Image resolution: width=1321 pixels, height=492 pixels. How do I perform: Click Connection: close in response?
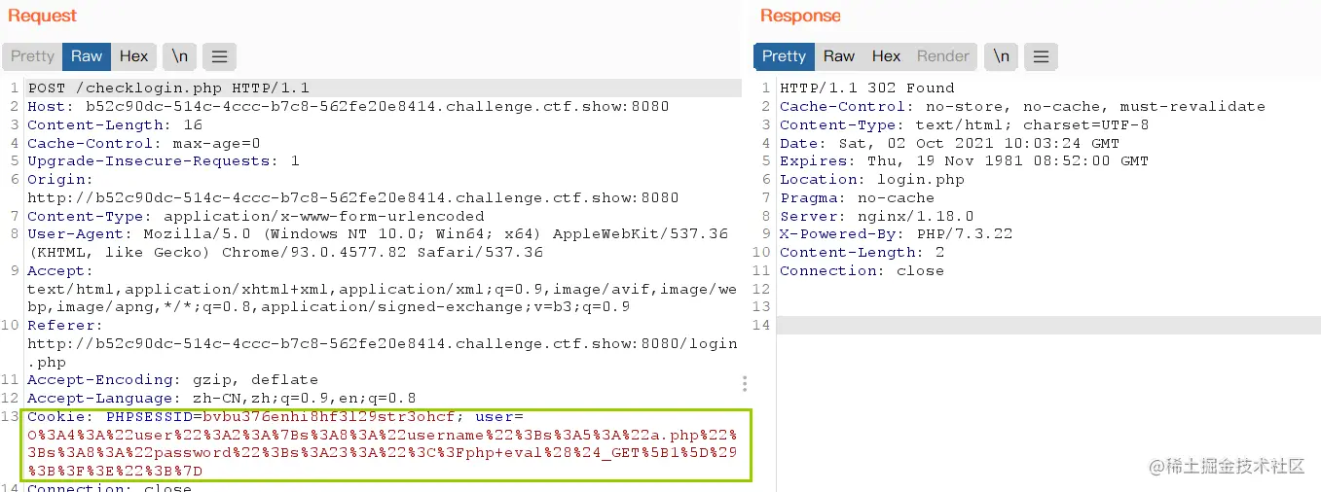pos(862,271)
